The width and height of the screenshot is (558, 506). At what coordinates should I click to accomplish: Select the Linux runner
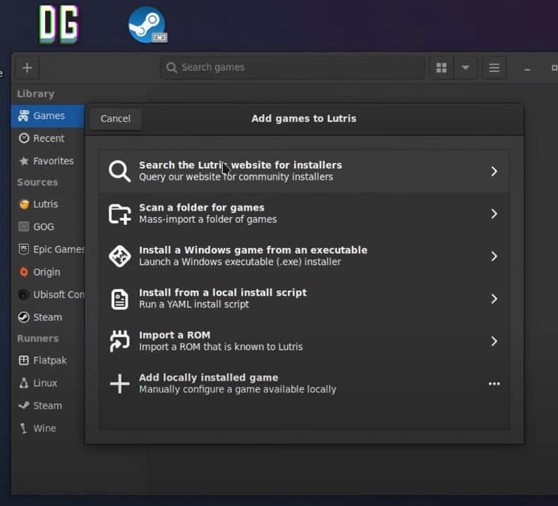(x=48, y=383)
